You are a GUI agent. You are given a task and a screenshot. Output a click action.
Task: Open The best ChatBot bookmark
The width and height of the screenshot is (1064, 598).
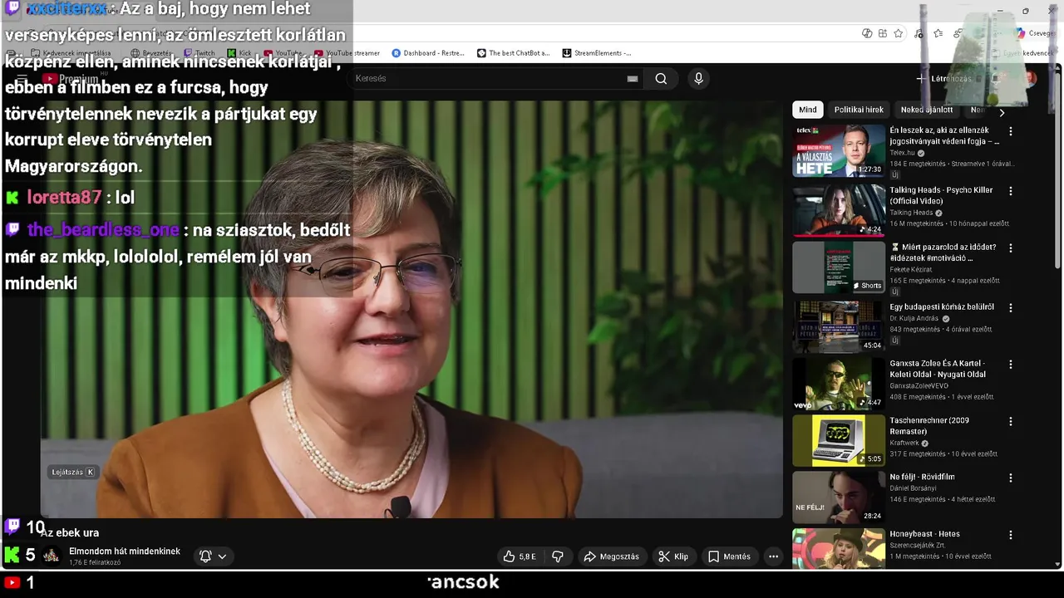[x=514, y=53]
